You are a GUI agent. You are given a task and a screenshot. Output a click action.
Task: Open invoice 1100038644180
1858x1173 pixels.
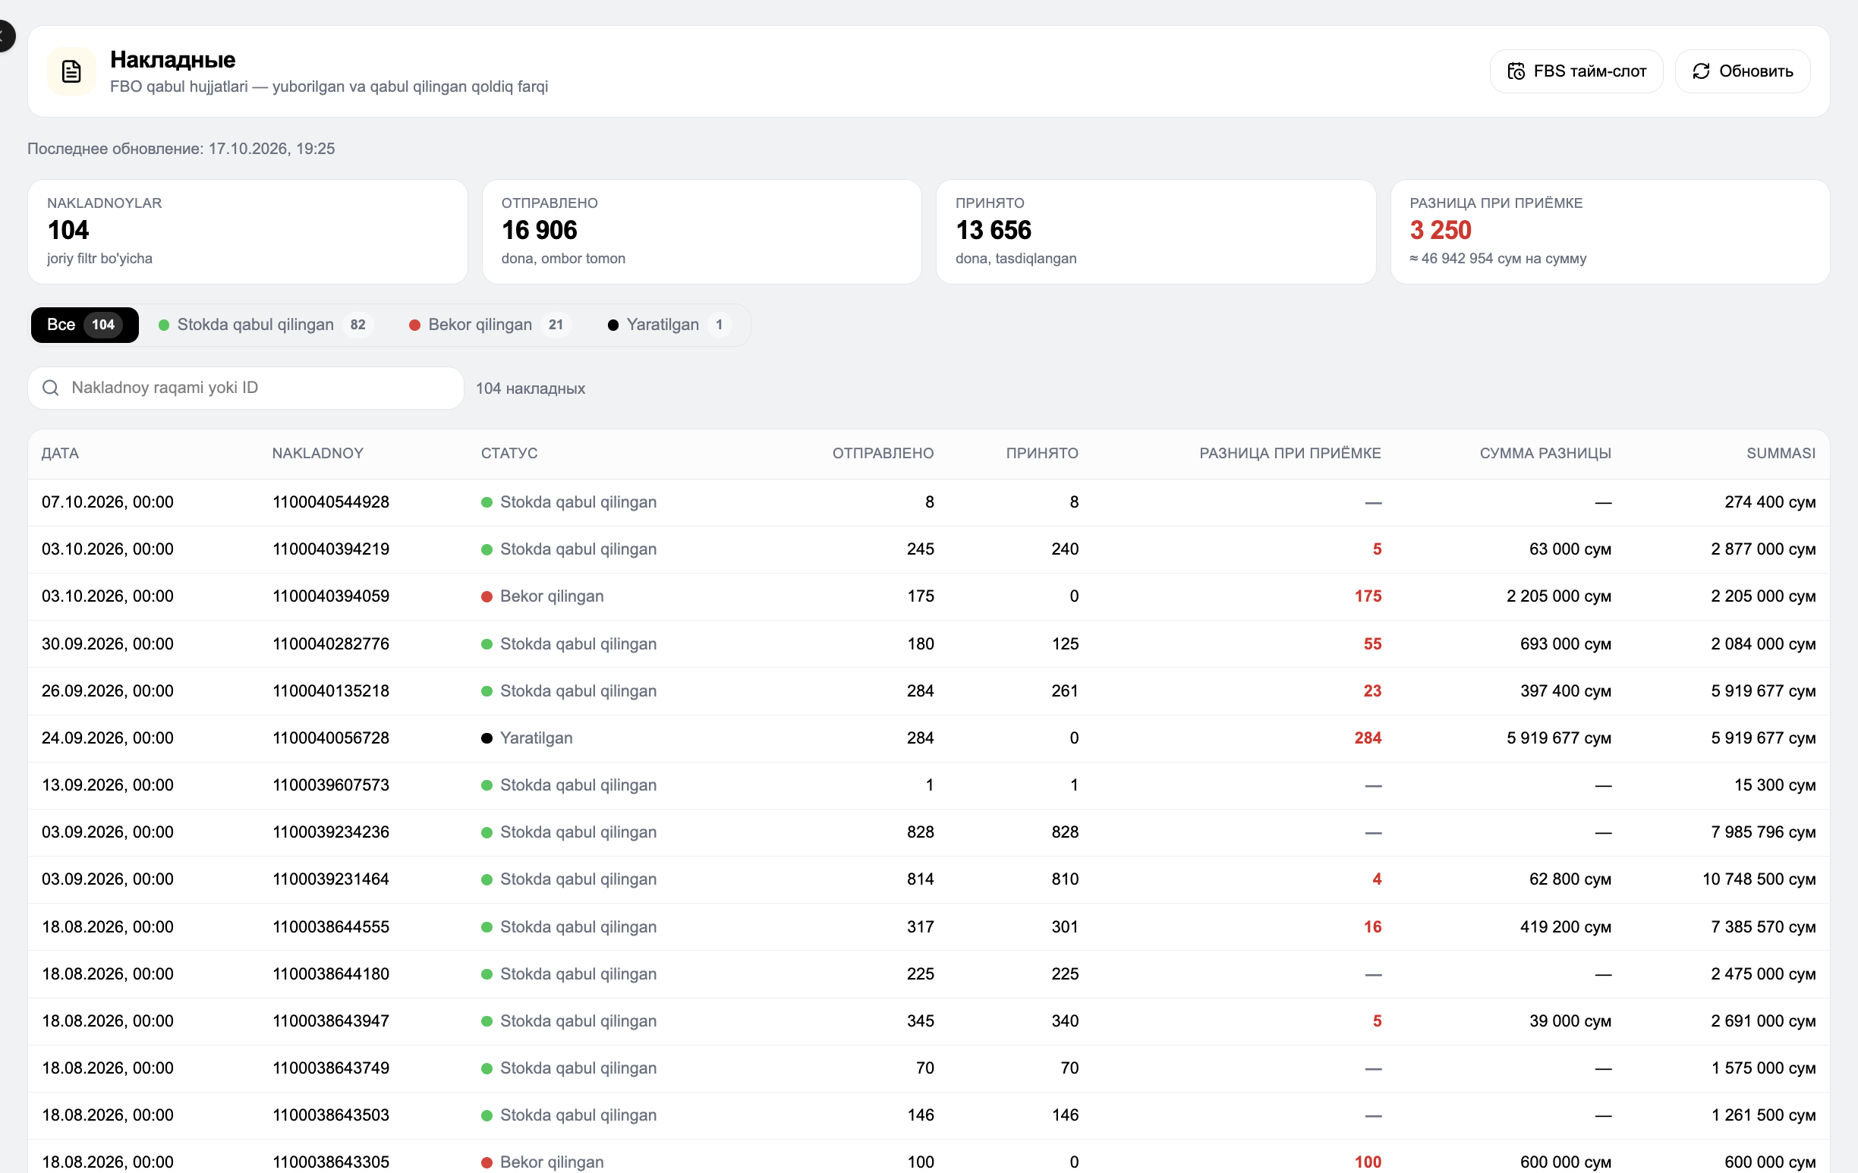click(x=331, y=974)
